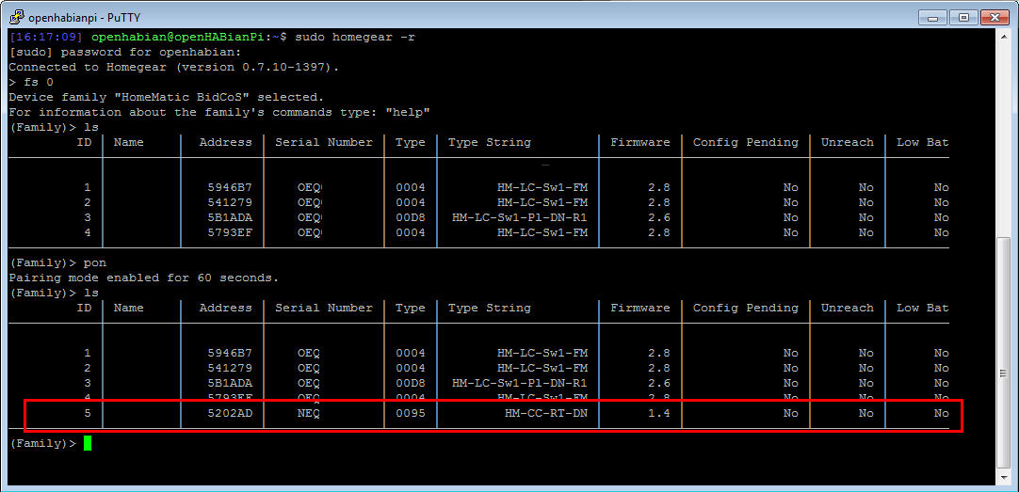Image resolution: width=1019 pixels, height=492 pixels.
Task: Click the prompt 'openhabian@openHABianPi'
Action: 179,37
